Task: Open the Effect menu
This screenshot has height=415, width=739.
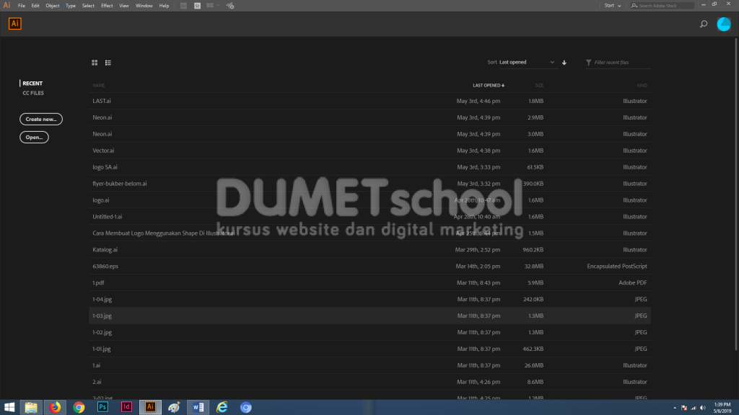Action: [107, 6]
